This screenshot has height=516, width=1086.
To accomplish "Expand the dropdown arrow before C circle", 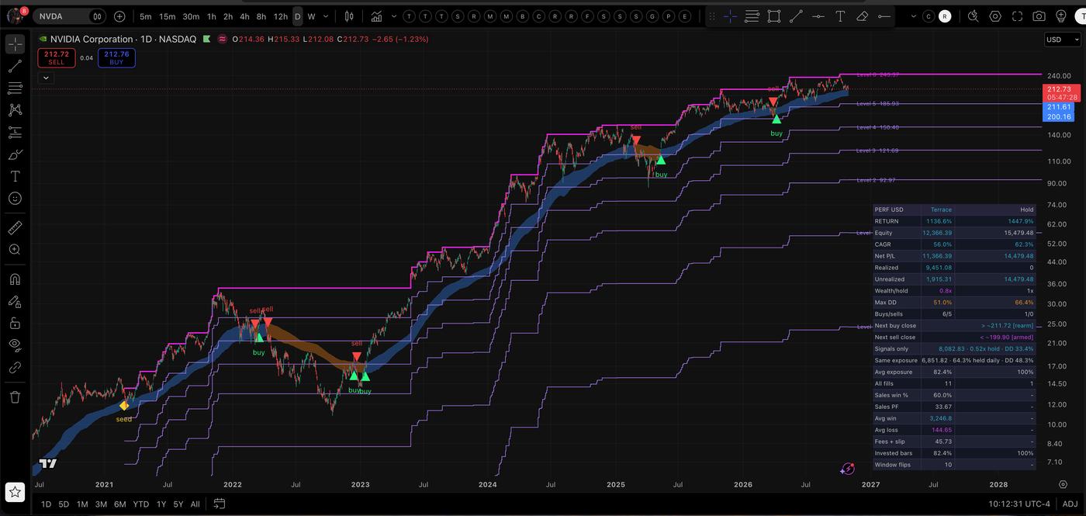I will point(913,16).
